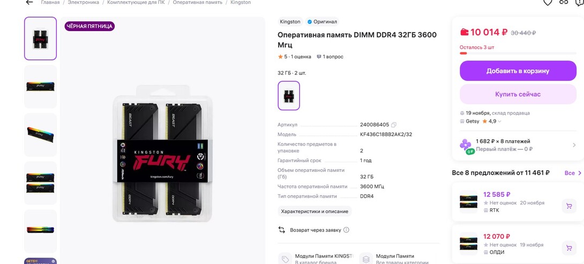
Task: Click the return arrows icon
Action: click(x=282, y=230)
